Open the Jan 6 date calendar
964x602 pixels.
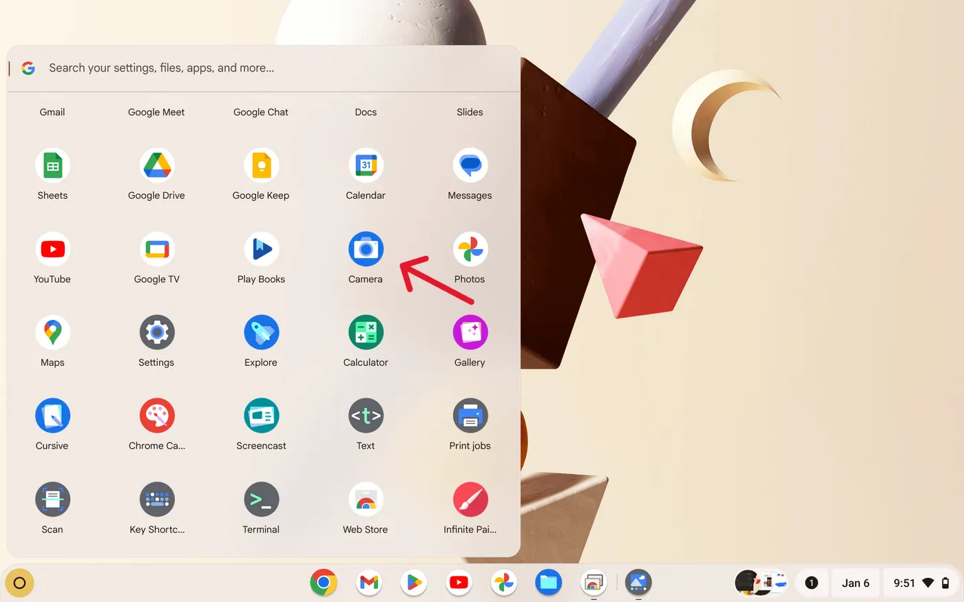pos(856,583)
